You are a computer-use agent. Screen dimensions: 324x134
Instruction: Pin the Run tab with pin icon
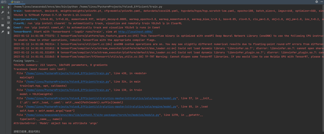[x=3, y=32]
